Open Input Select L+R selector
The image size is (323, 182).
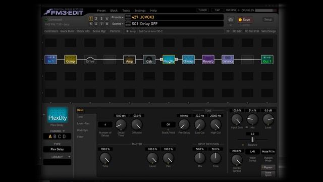(x=252, y=152)
